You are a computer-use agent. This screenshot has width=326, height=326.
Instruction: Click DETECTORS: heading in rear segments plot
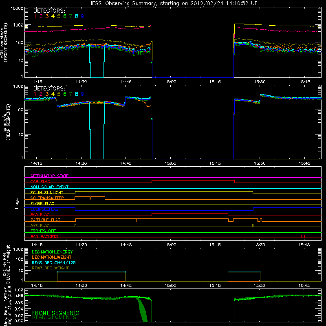(x=49, y=88)
